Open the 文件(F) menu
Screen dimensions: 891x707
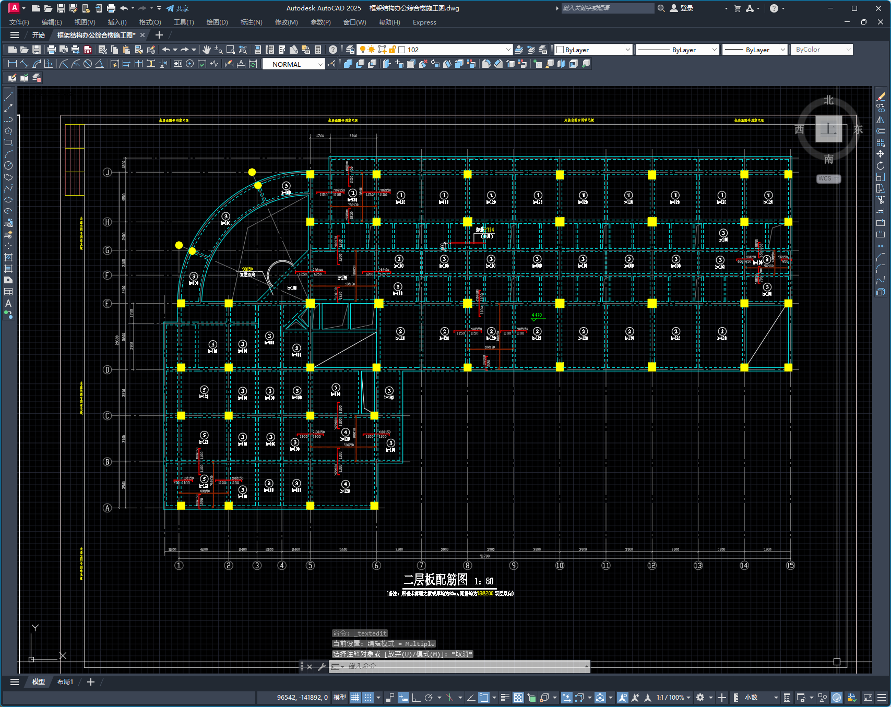pyautogui.click(x=19, y=22)
